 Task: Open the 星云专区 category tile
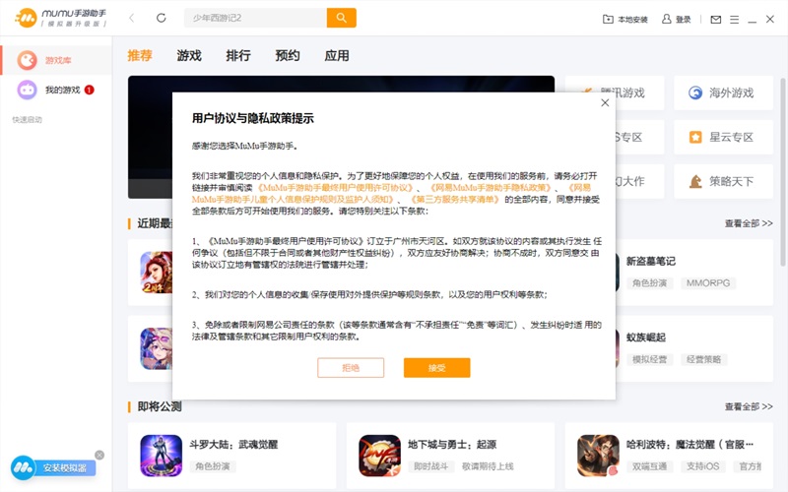[723, 137]
